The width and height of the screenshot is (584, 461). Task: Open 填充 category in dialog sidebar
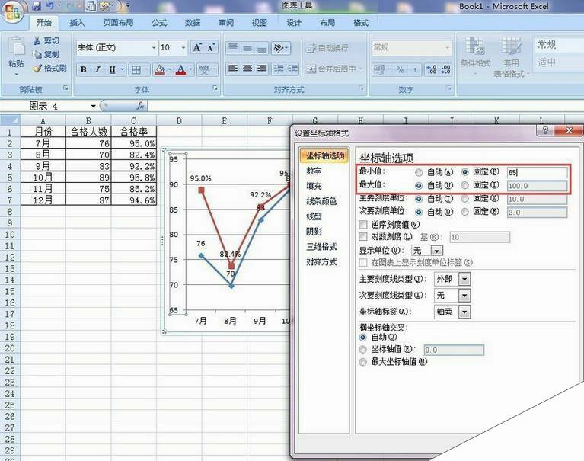314,186
